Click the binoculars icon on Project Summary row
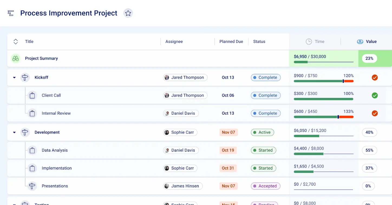Image resolution: width=392 pixels, height=205 pixels. tap(15, 58)
